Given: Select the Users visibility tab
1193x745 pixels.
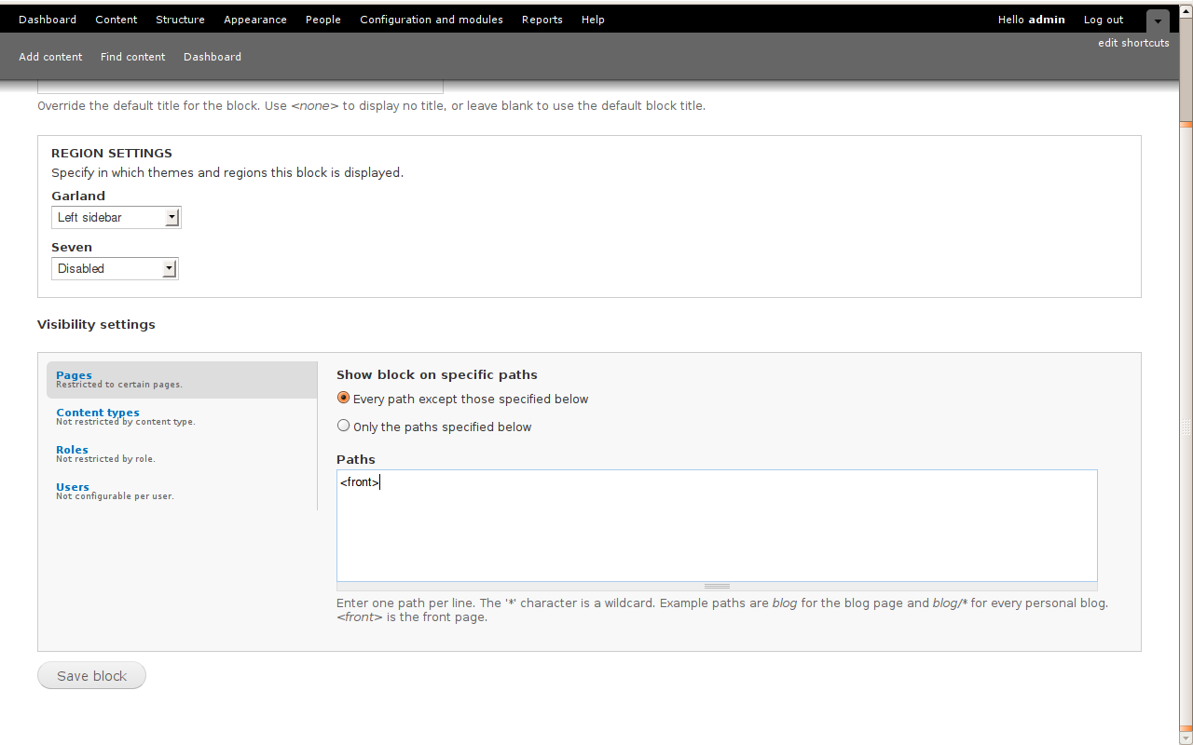Looking at the screenshot, I should click(72, 487).
